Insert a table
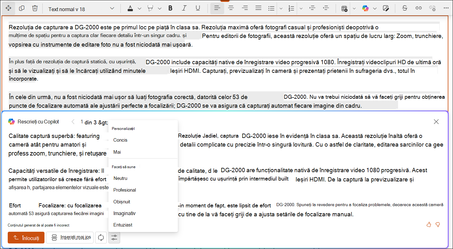Viewport: 453px width, 249px height. pyautogui.click(x=344, y=9)
